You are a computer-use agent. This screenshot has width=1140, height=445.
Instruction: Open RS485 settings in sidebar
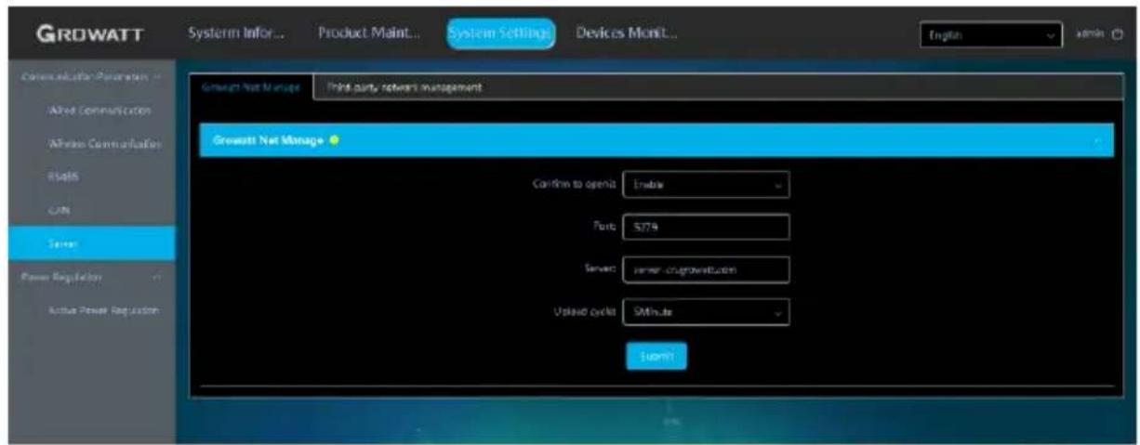[61, 177]
